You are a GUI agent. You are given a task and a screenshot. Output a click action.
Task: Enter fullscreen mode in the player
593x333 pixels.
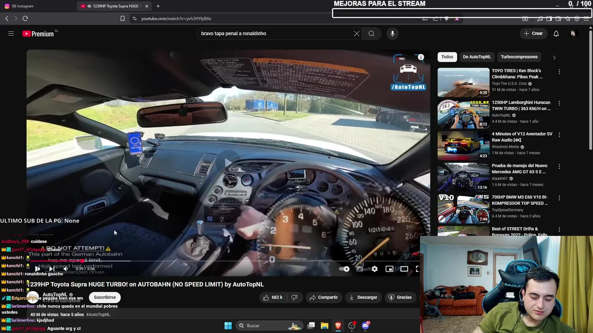417,269
